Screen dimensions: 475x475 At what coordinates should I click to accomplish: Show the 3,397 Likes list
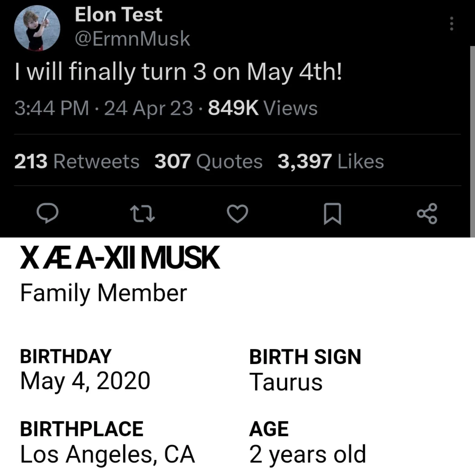point(331,161)
